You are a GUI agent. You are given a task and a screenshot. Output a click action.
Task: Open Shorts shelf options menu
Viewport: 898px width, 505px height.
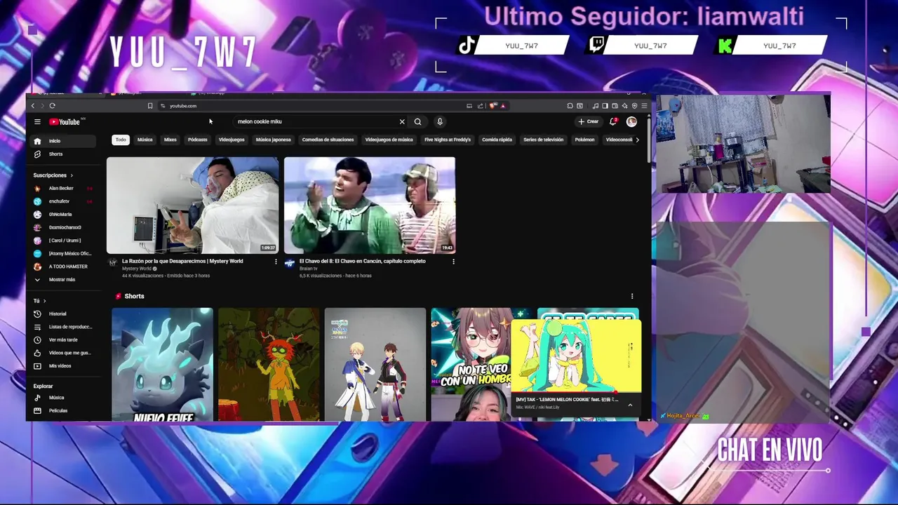tap(632, 296)
